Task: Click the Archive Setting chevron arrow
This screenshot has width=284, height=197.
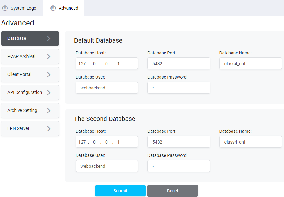Action: pyautogui.click(x=49, y=111)
